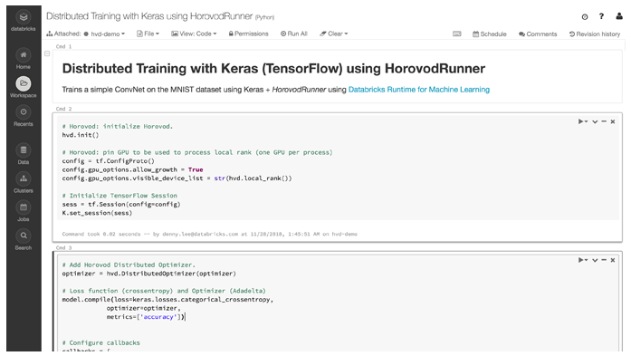Open the File menu
This screenshot has width=631, height=356.
(x=148, y=34)
